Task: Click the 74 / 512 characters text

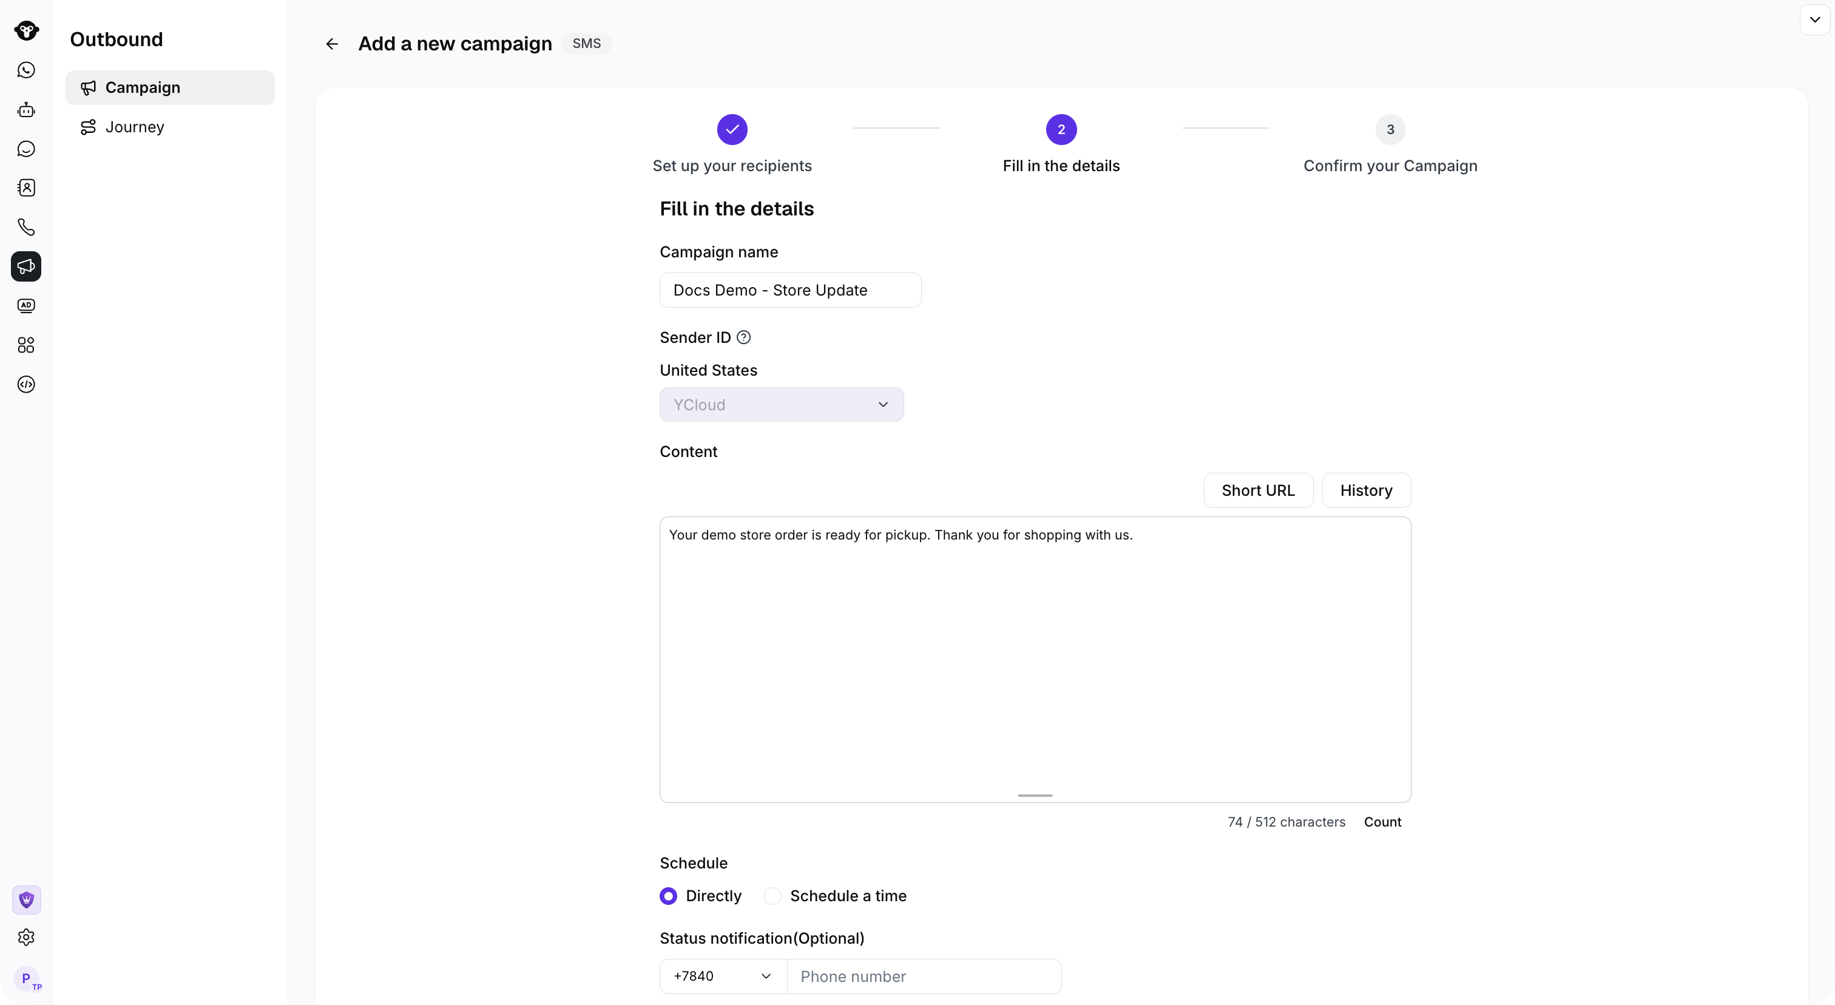Action: click(x=1286, y=822)
